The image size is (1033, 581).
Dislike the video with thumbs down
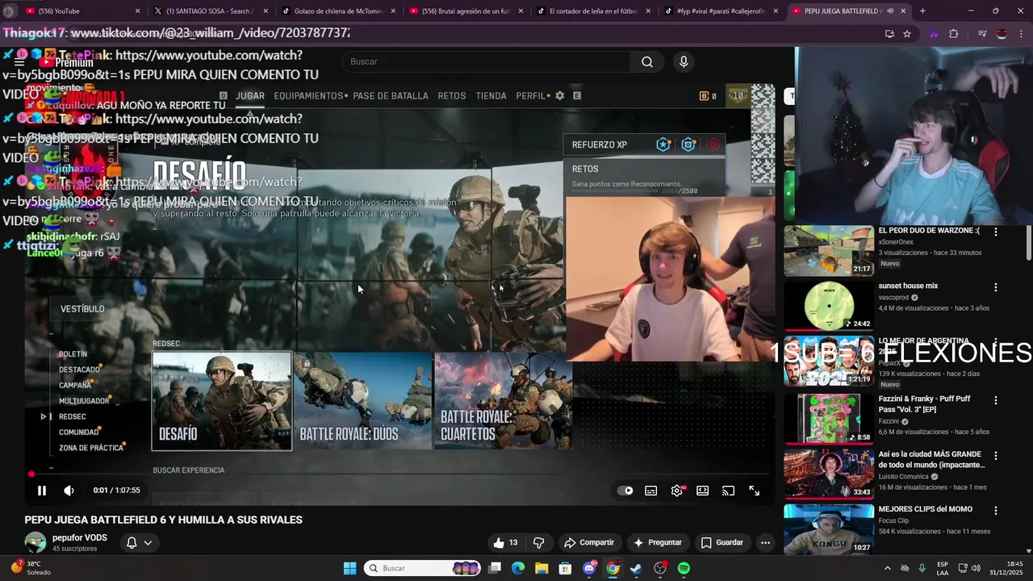pos(538,542)
